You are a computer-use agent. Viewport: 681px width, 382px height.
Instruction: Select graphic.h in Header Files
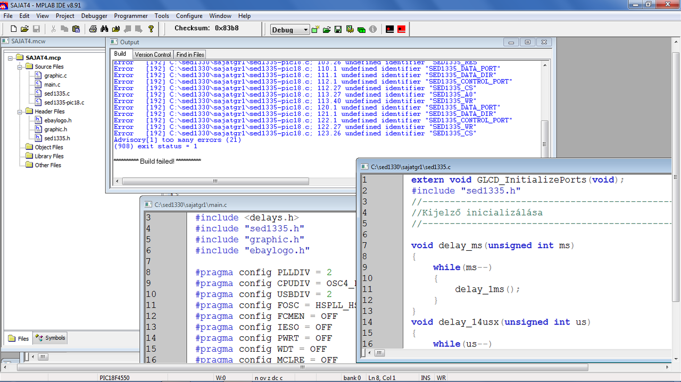click(55, 129)
